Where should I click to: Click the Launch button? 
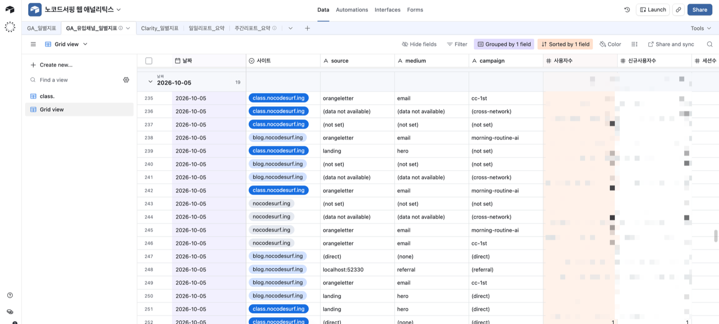(653, 10)
